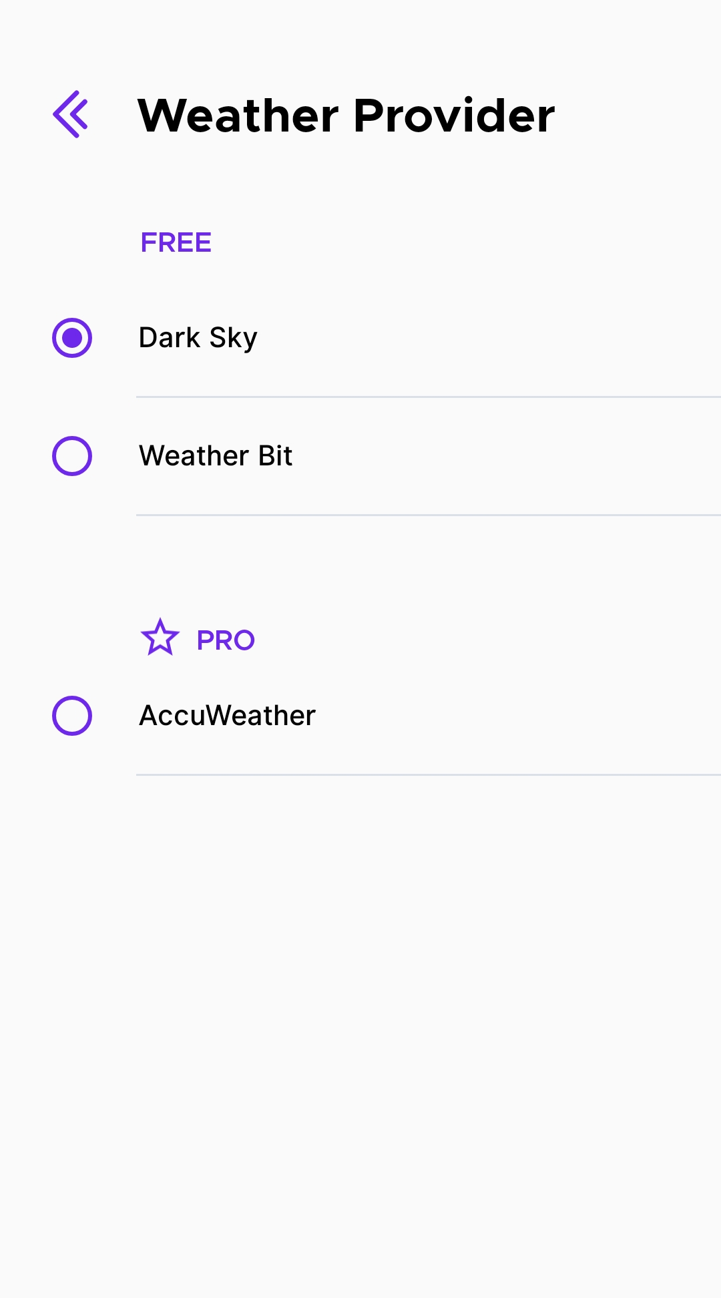The image size is (721, 1298).
Task: Pick the pro AccuWeather option's empty circle
Action: [72, 716]
